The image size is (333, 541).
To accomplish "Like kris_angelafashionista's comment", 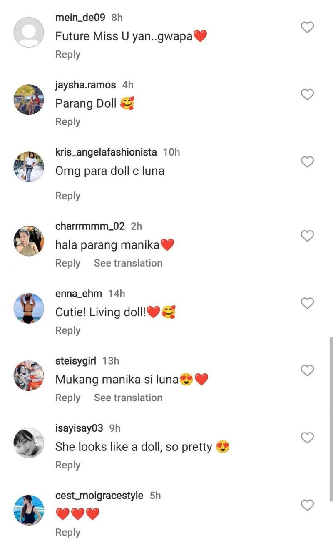I will [x=307, y=162].
